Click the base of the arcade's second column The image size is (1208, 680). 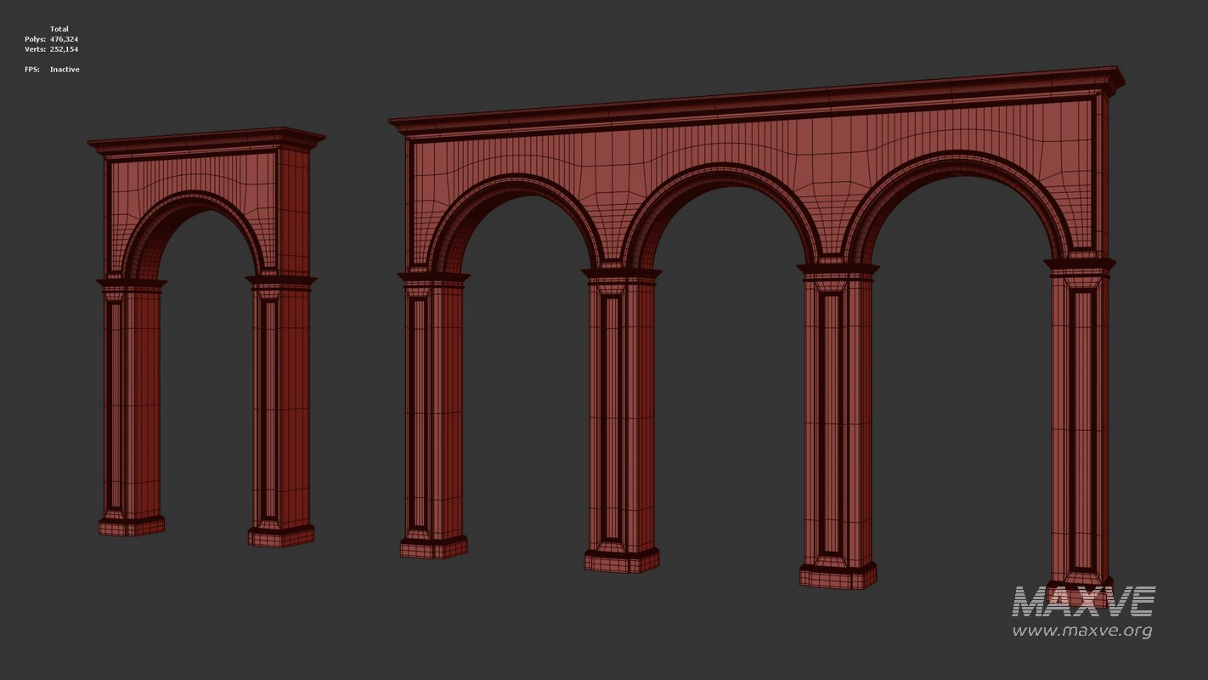tap(621, 560)
